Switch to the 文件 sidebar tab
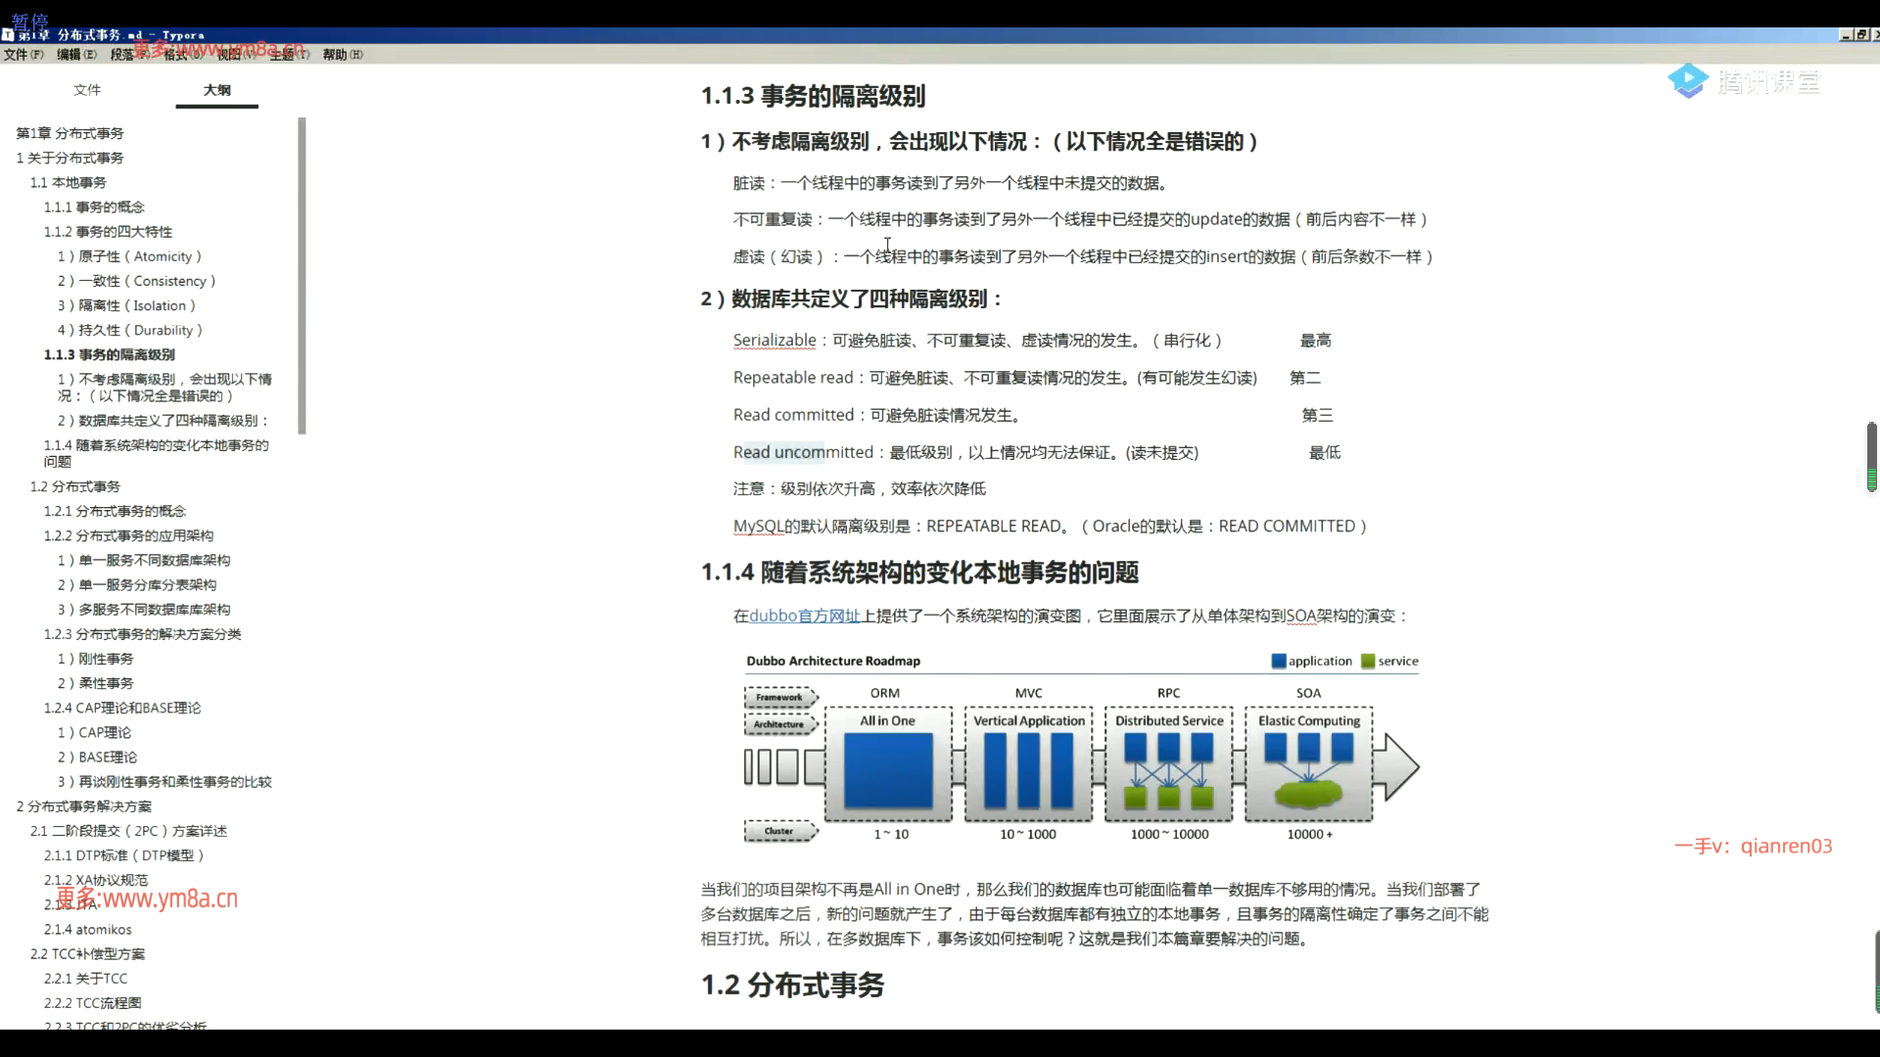The width and height of the screenshot is (1880, 1057). click(x=87, y=90)
